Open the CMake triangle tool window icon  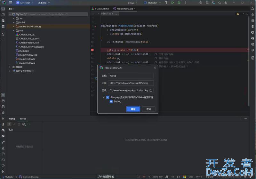tap(3, 148)
